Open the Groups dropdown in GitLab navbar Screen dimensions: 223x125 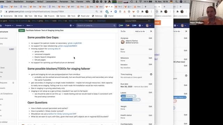(20, 25)
